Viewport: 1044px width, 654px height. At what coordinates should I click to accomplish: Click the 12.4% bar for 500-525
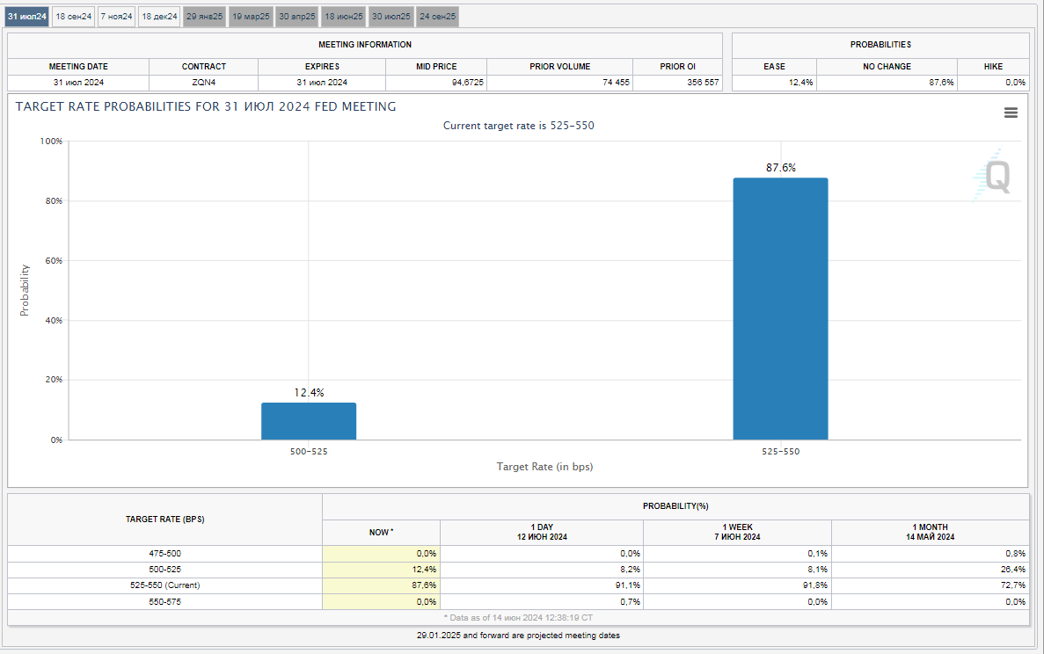point(309,421)
